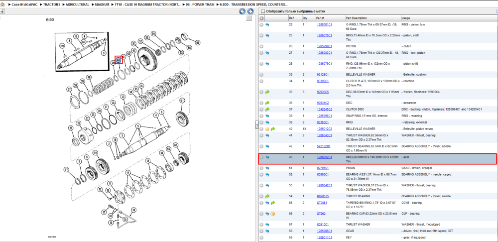Click green replacement arrow on Ref 35 row
This screenshot has height=242, width=498.
[x=267, y=92]
